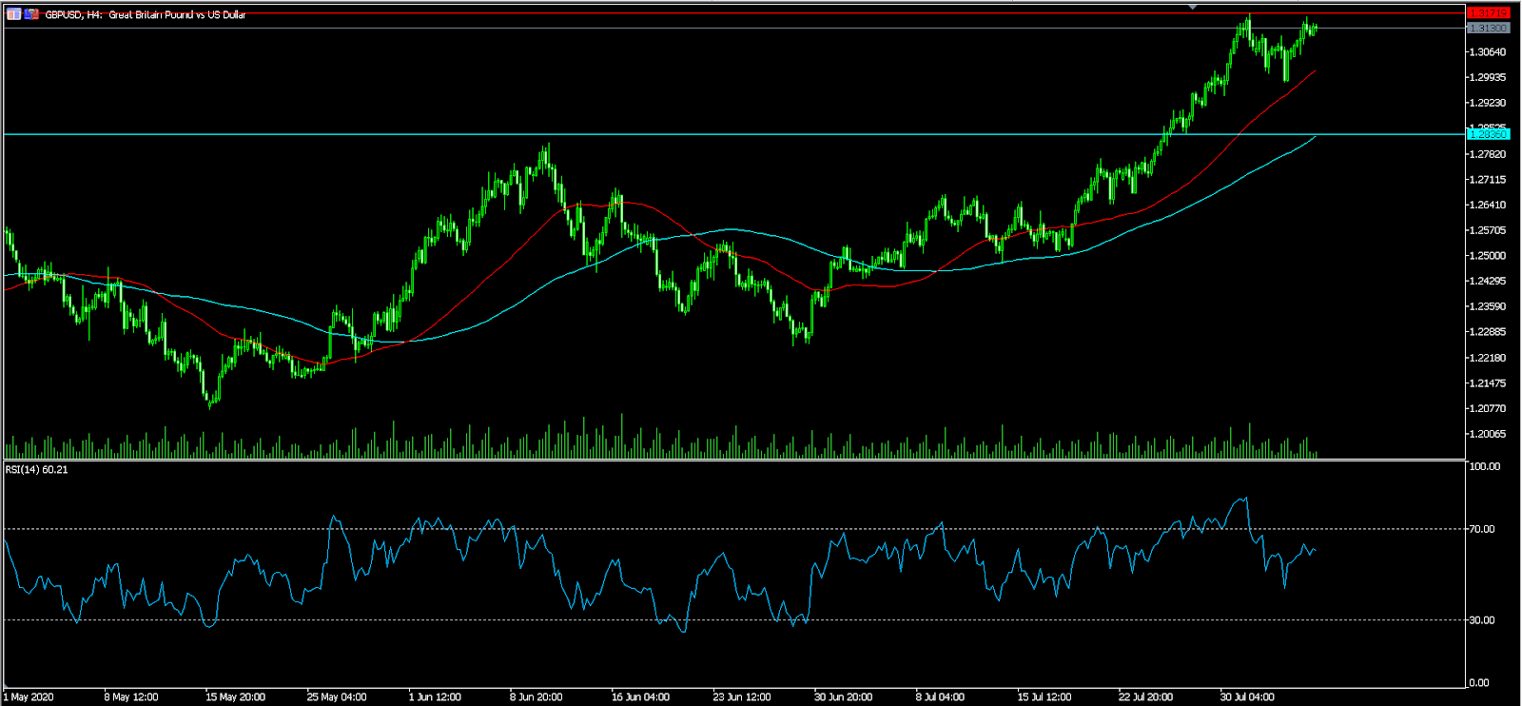Viewport: 1522px width, 706px height.
Task: Click the 1.29230 price scale value
Action: 1488,103
